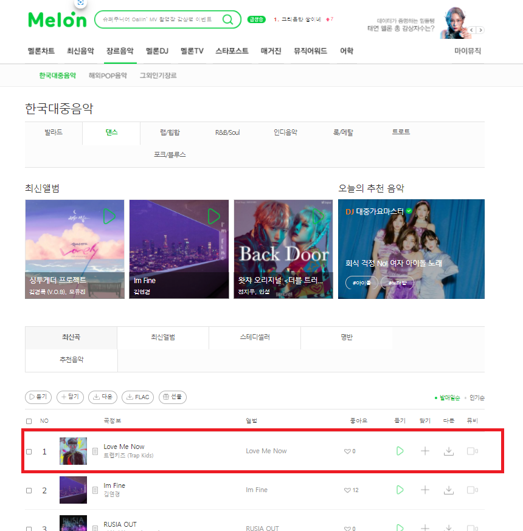Screen dimensions: 523x531
Task: Download the Love Me Now song
Action: pyautogui.click(x=449, y=451)
